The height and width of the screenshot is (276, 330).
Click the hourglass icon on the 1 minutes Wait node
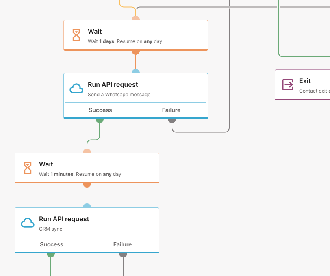[x=28, y=168]
